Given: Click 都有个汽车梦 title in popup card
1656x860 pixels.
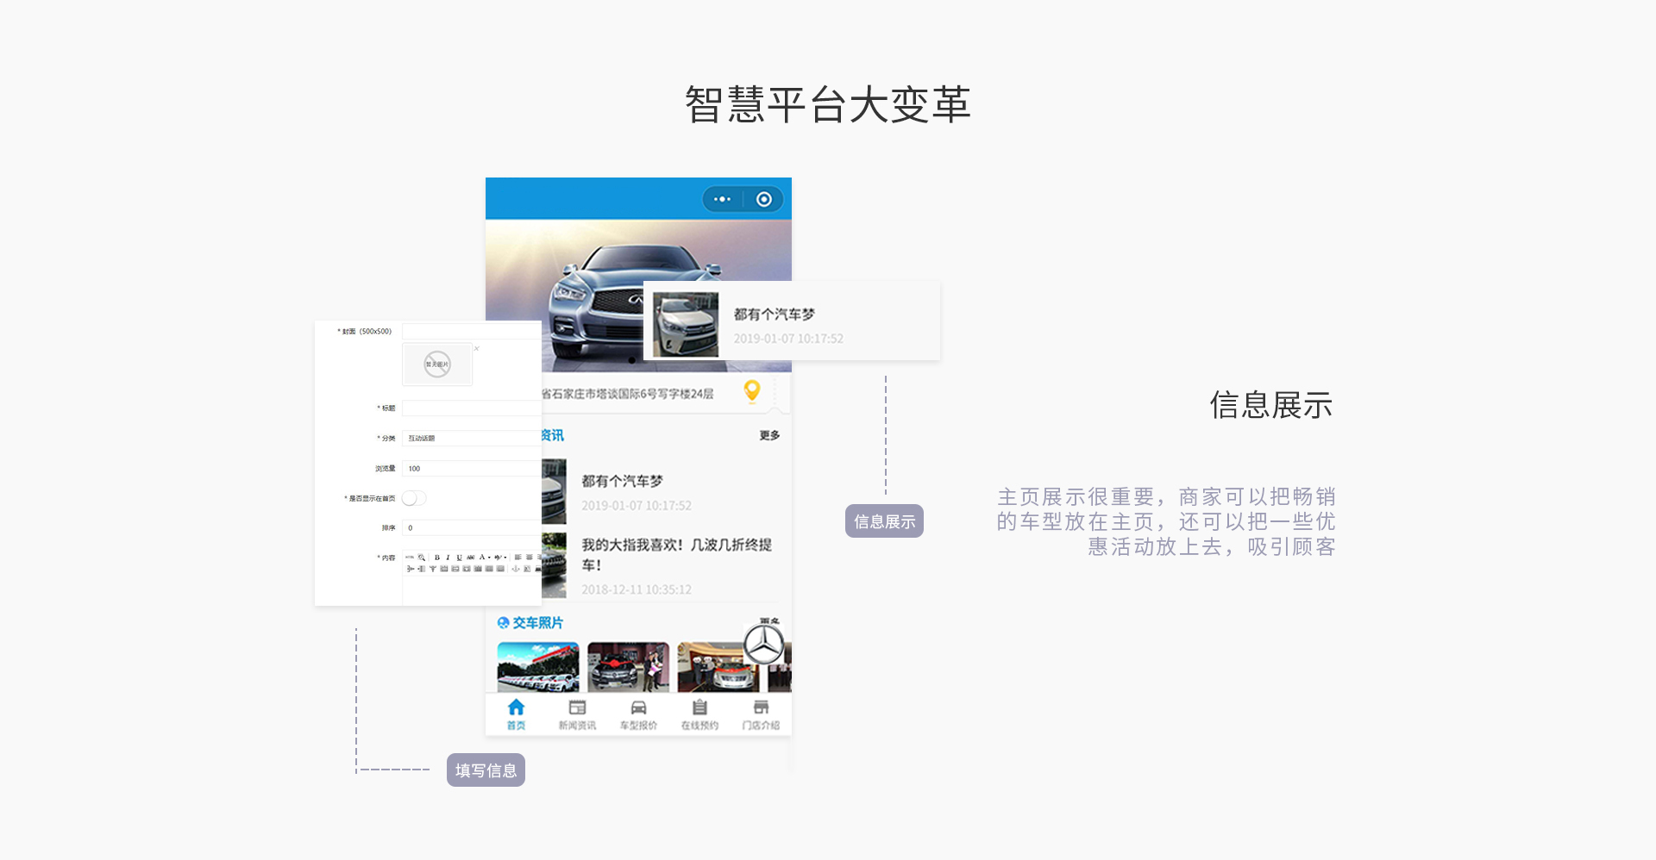Looking at the screenshot, I should tap(774, 315).
